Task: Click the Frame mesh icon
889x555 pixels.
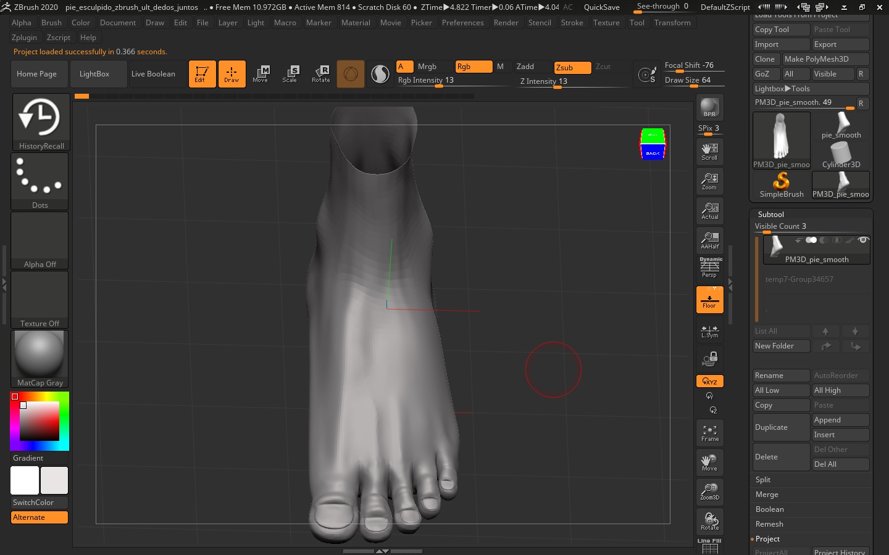Action: (x=709, y=433)
